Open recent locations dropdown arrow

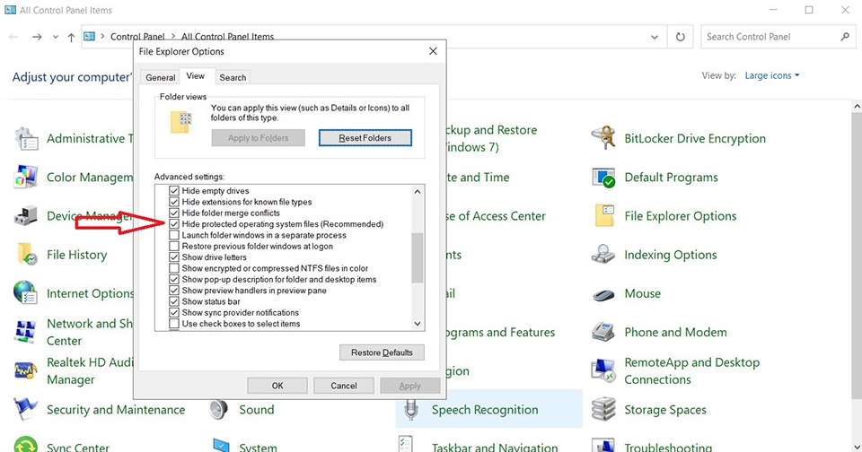click(x=56, y=37)
